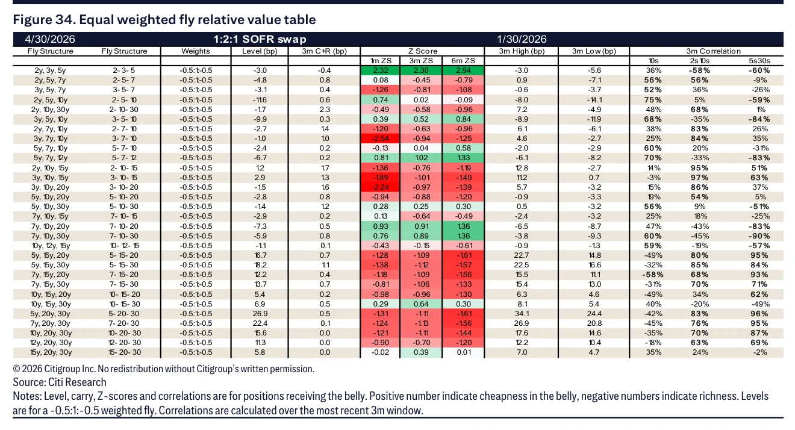The width and height of the screenshot is (795, 430).
Task: Select the 26.9 level cell for 5-20-30
Action: point(260,314)
